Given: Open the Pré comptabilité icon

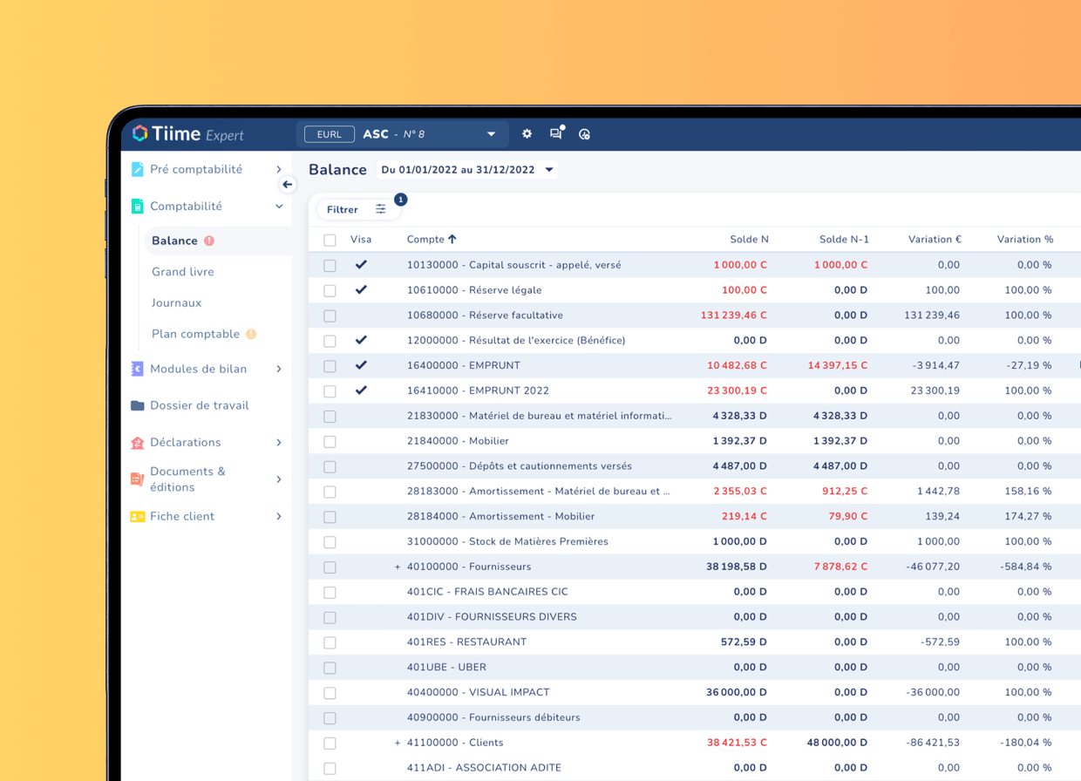Looking at the screenshot, I should pos(136,169).
